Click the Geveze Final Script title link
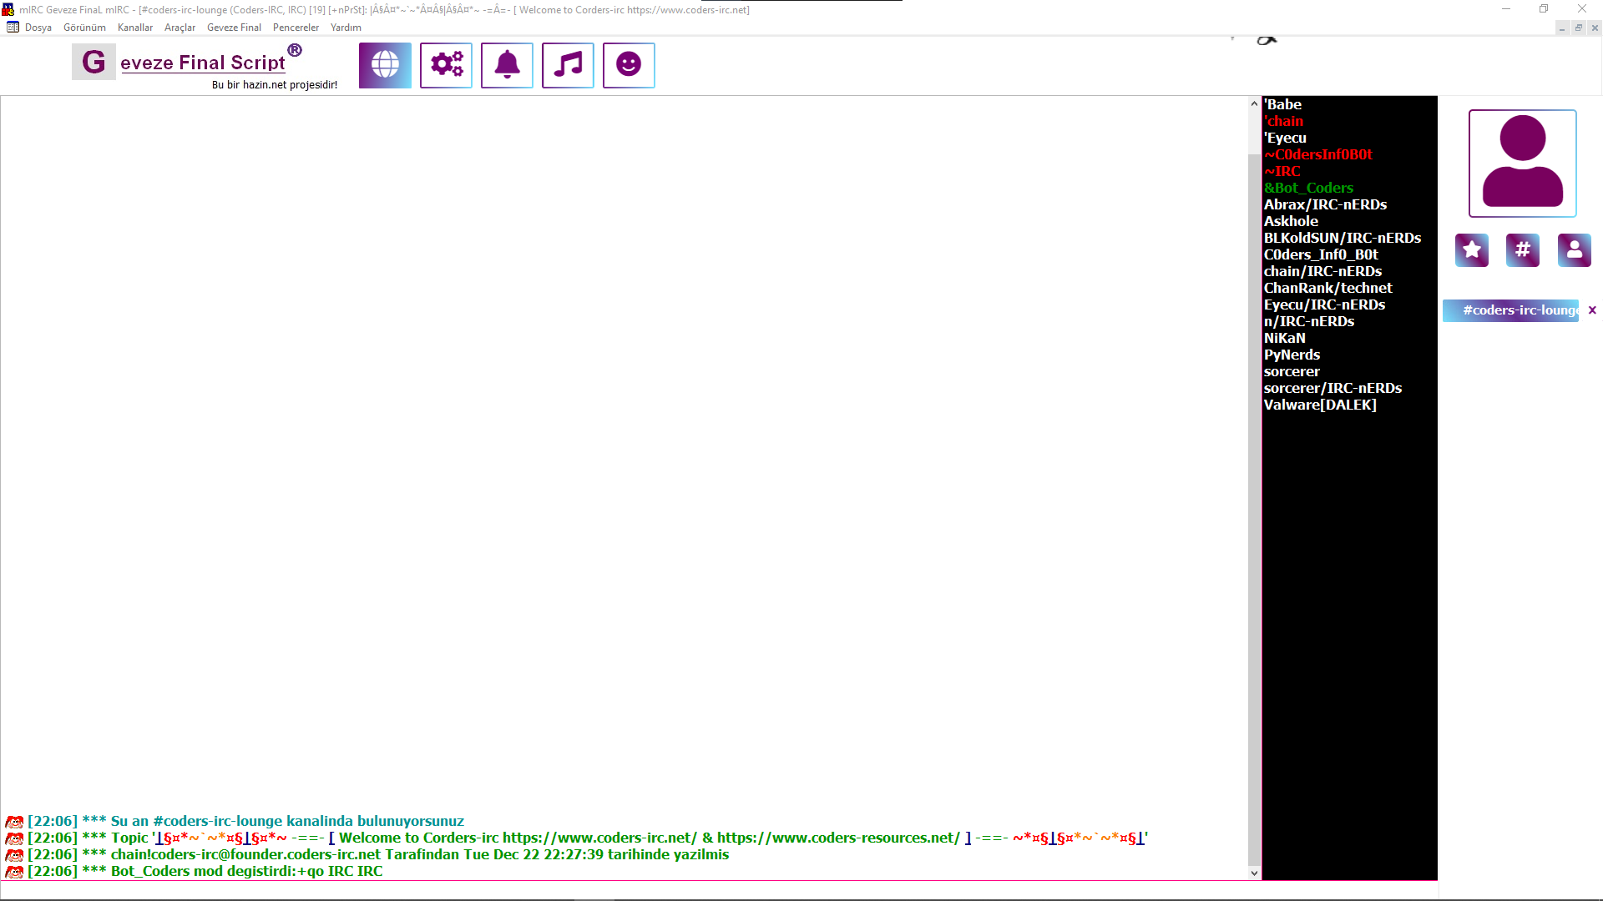Image resolution: width=1603 pixels, height=901 pixels. (x=203, y=63)
